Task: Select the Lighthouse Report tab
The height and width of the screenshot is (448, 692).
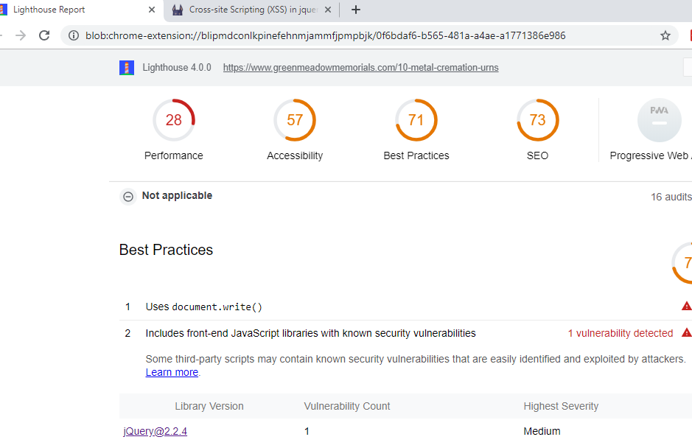Action: [x=74, y=10]
